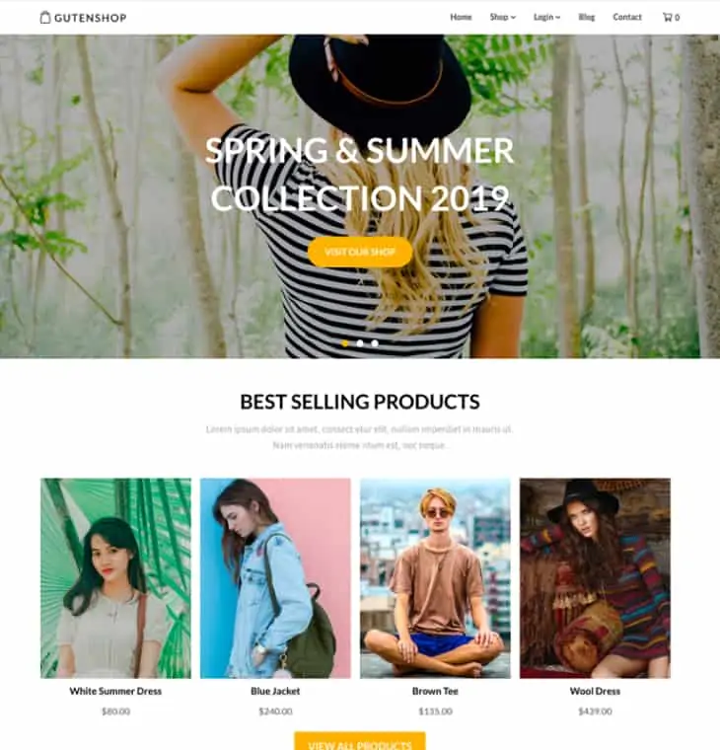Click the Gutenshop shopping bag logo icon
The image size is (720, 750).
point(45,17)
